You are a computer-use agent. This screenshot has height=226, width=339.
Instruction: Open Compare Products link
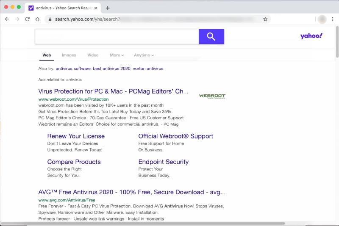(x=74, y=162)
